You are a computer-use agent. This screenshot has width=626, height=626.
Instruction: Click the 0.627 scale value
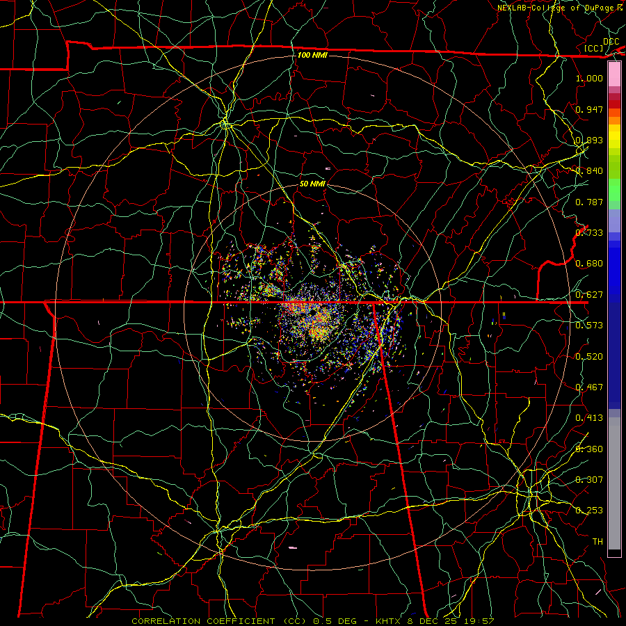pyautogui.click(x=589, y=295)
